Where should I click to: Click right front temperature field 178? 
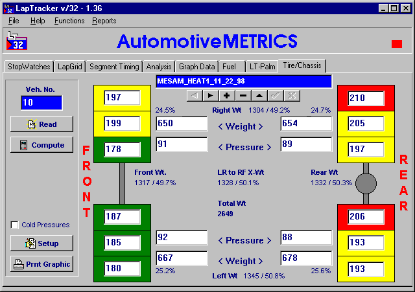pos(122,150)
